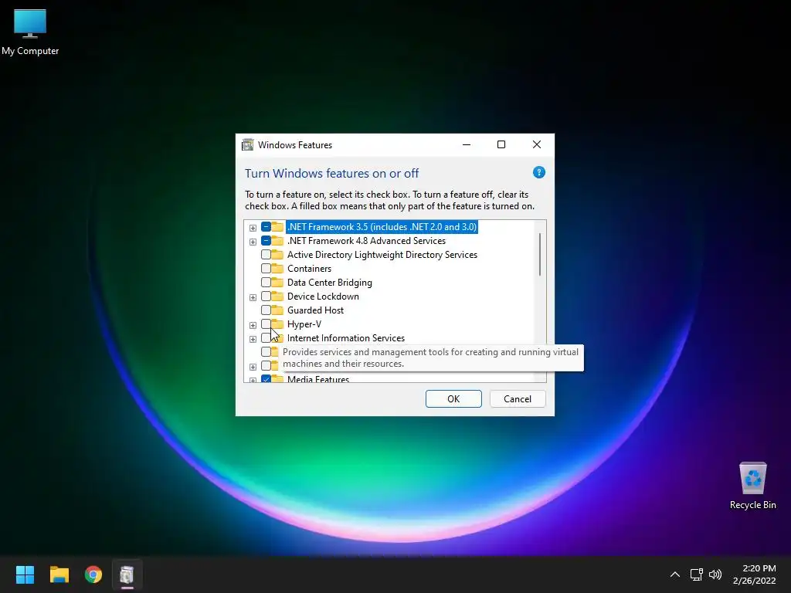791x593 pixels.
Task: Select Active Directory Lightweight Directory Services label
Action: [x=382, y=255]
